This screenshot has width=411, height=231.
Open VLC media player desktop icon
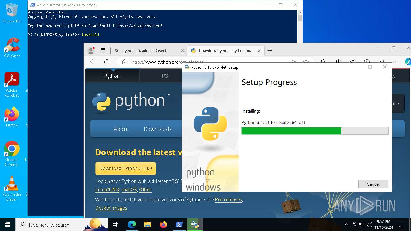[12, 189]
